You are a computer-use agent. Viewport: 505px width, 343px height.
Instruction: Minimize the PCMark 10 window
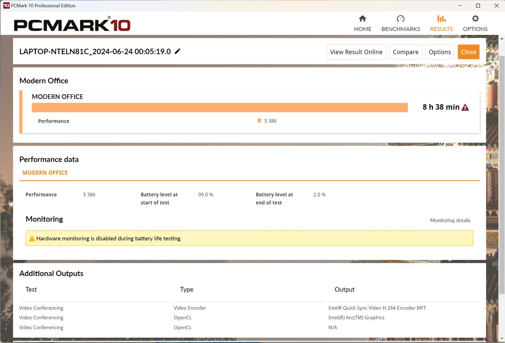[x=460, y=5]
